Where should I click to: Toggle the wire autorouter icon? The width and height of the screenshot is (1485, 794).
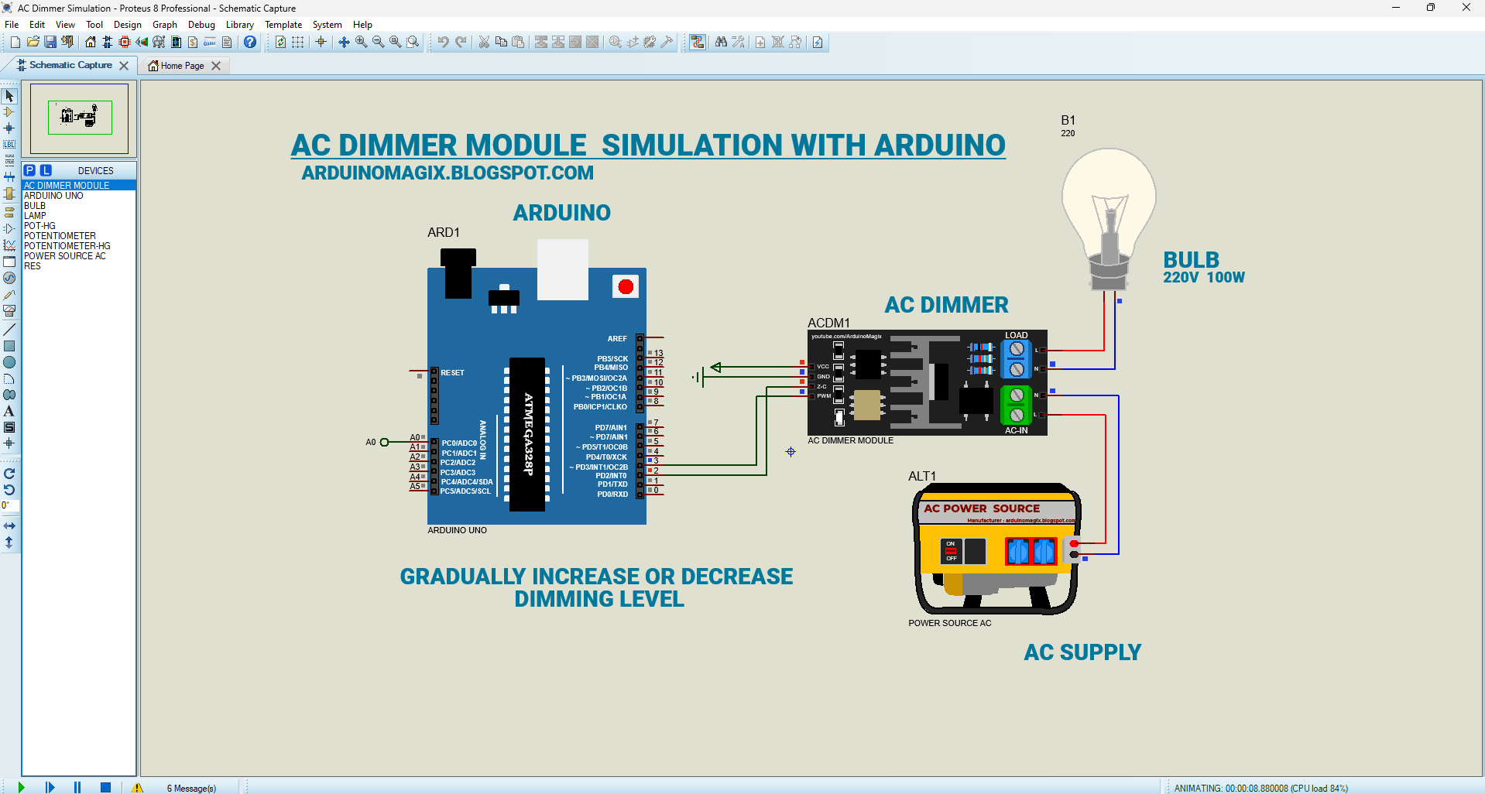click(698, 42)
